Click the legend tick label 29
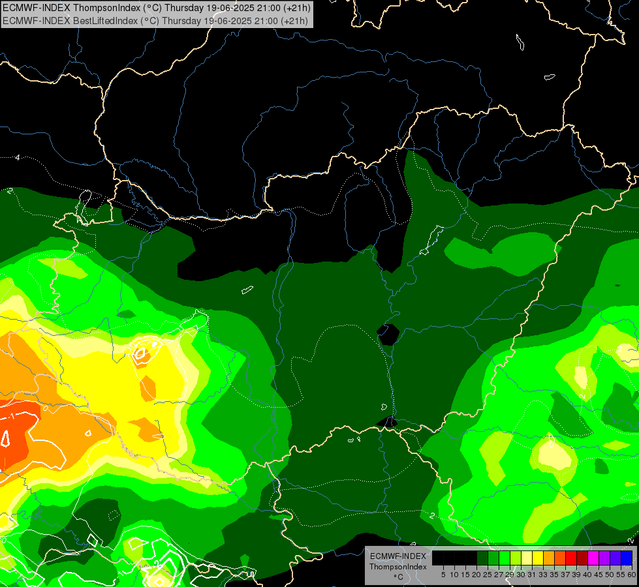This screenshot has width=639, height=587. click(509, 575)
